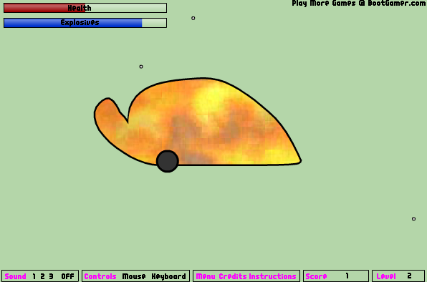View the Credits
The width and height of the screenshot is (427, 282).
(233, 276)
